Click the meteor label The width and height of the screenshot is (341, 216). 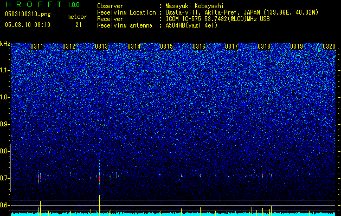pos(77,17)
